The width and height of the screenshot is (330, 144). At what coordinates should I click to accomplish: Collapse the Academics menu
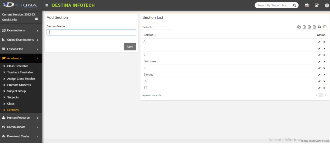(x=21, y=58)
